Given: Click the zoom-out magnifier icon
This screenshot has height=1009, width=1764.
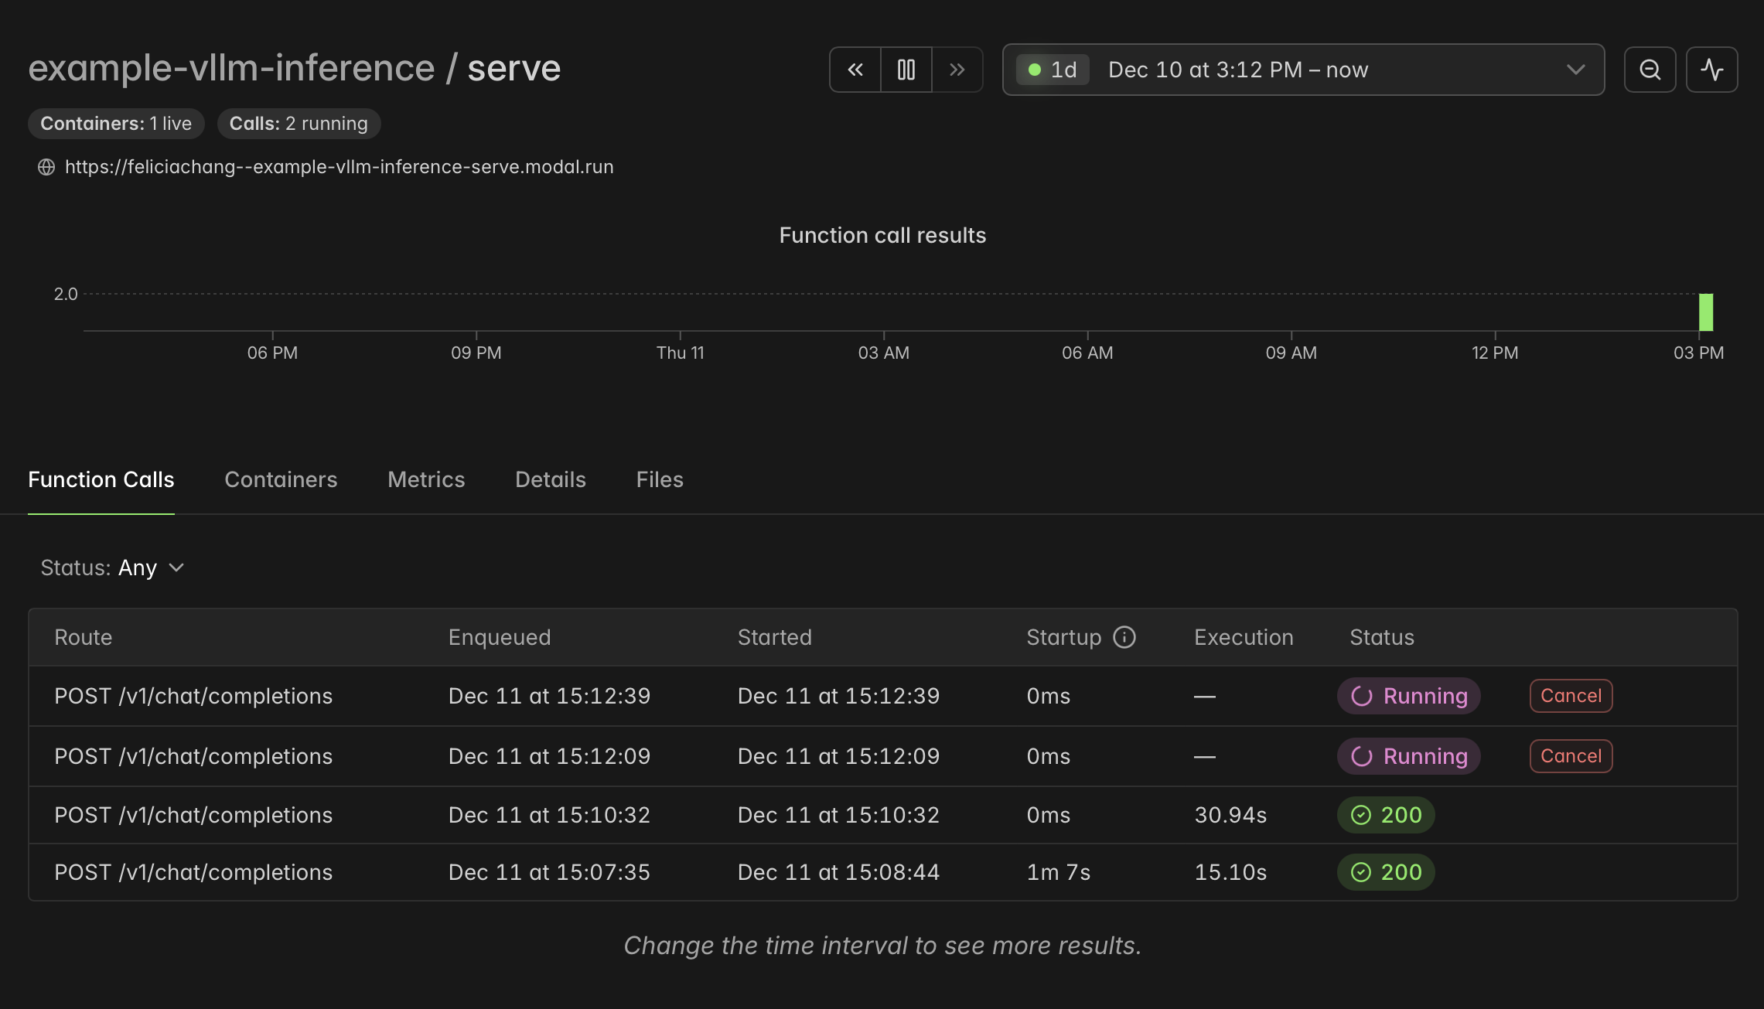Looking at the screenshot, I should pos(1650,70).
